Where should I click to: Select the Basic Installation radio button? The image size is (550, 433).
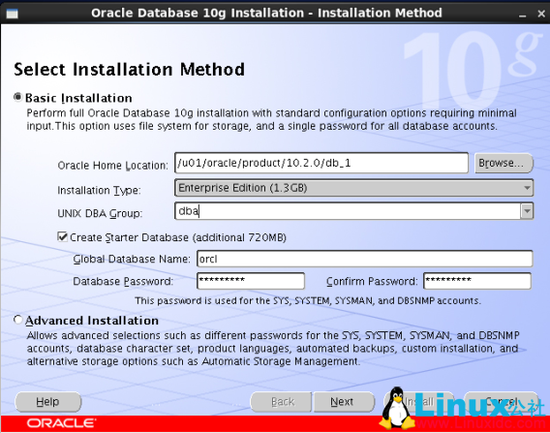17,97
